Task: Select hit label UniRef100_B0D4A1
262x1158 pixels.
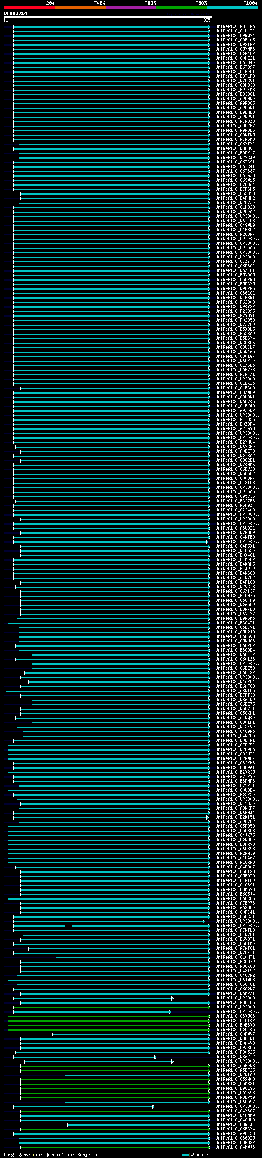Action: [x=235, y=740]
